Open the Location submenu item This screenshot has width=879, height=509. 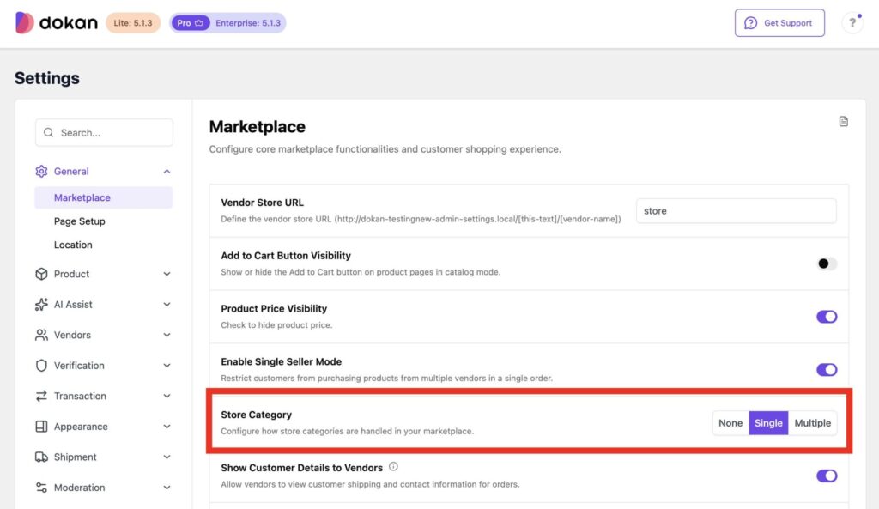point(73,245)
